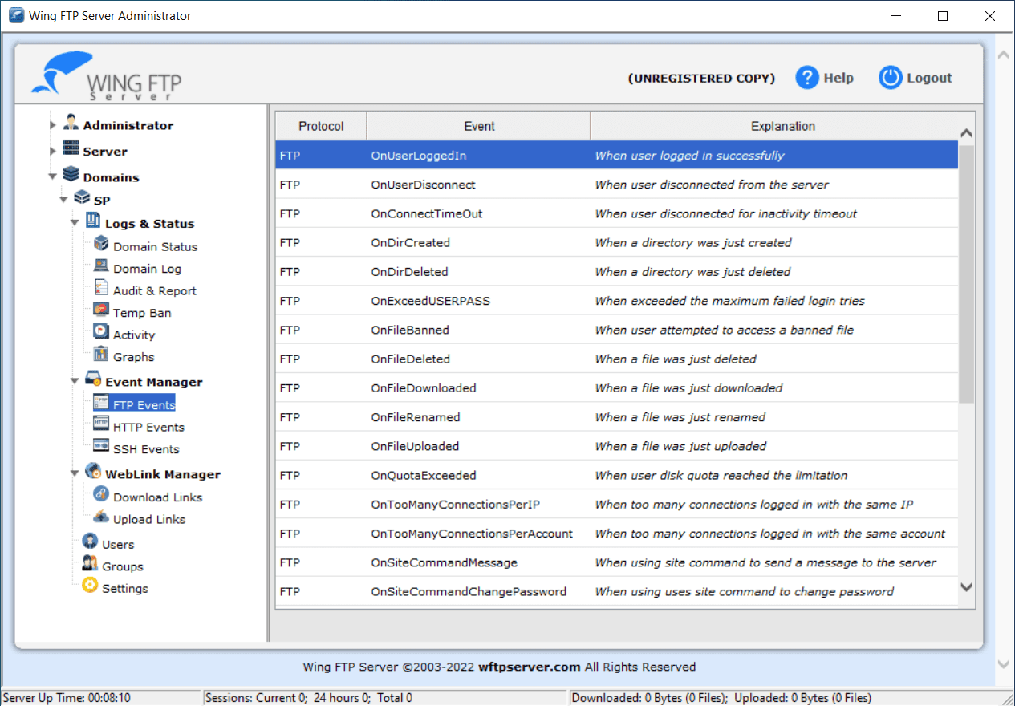Screen dimensions: 1015x706
Task: Click the SSH Events icon
Action: pos(101,447)
